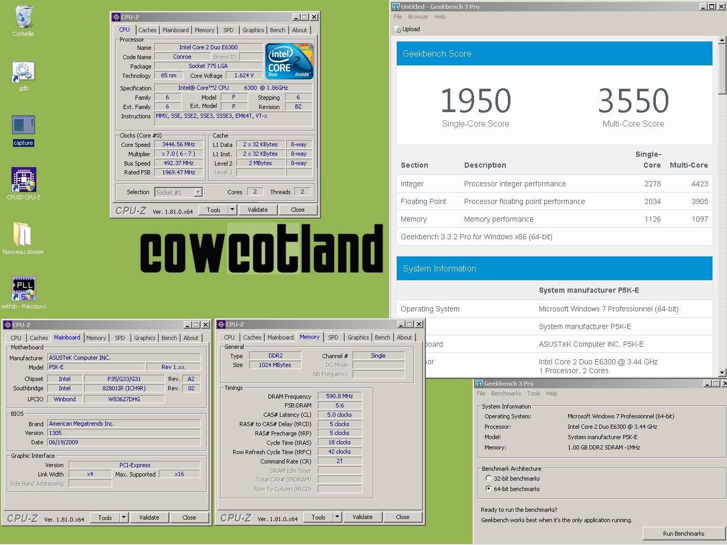Click the Integer row in Geekbench table
The width and height of the screenshot is (727, 545).
[x=555, y=184]
